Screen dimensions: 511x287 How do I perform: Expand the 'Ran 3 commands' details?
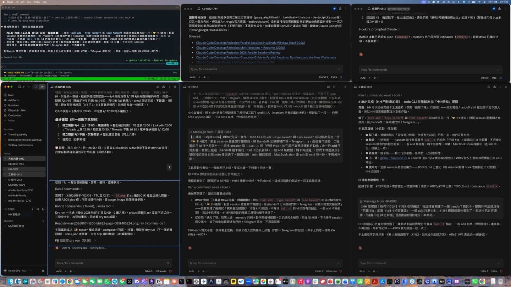tap(68, 189)
